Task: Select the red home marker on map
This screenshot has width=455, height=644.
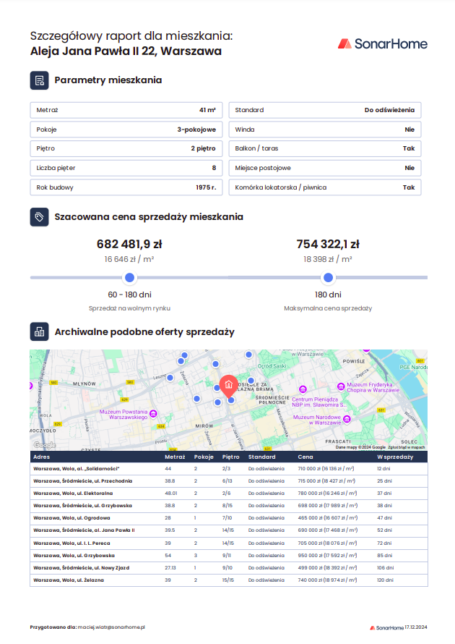Action: 229,384
